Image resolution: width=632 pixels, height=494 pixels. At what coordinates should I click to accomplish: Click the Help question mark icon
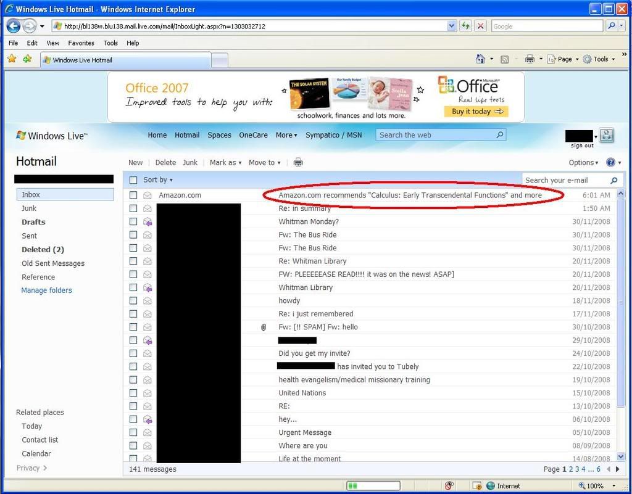(610, 163)
